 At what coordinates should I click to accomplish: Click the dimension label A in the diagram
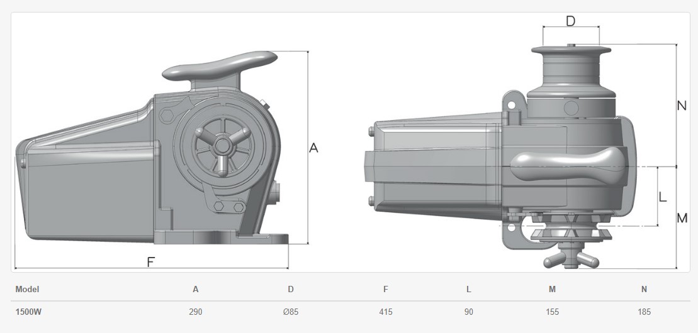pos(313,148)
